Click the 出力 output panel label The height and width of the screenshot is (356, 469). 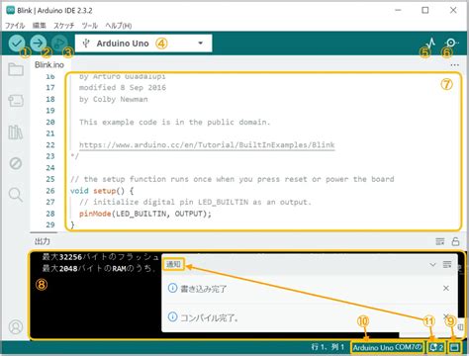(43, 241)
